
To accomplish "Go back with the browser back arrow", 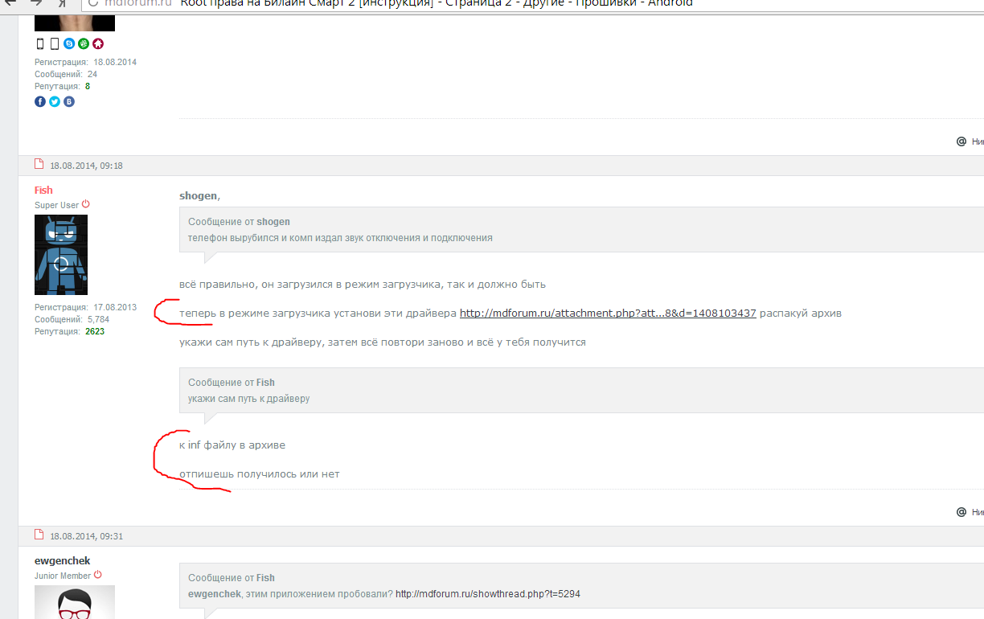I will [10, 3].
